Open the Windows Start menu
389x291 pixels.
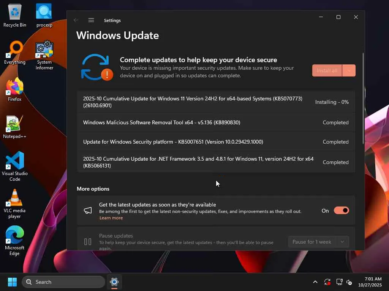tap(12, 282)
